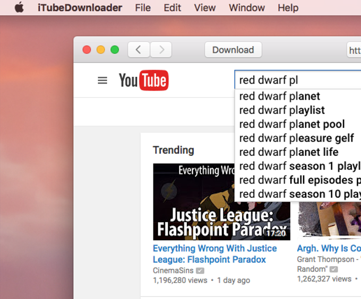Click the Download button
Image resolution: width=361 pixels, height=299 pixels.
click(x=233, y=50)
